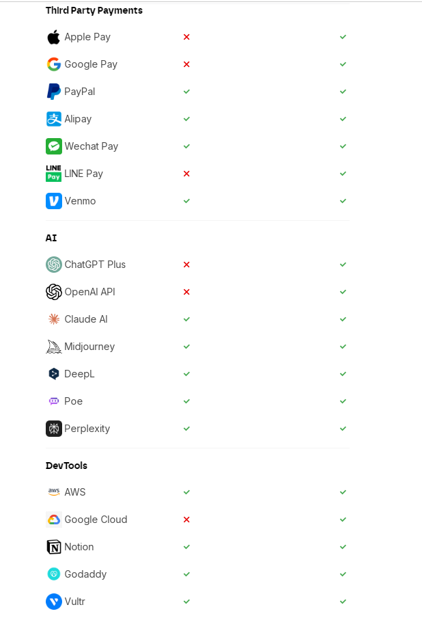Image resolution: width=422 pixels, height=618 pixels.
Task: Click the Apple Pay logo icon
Action: (x=53, y=37)
